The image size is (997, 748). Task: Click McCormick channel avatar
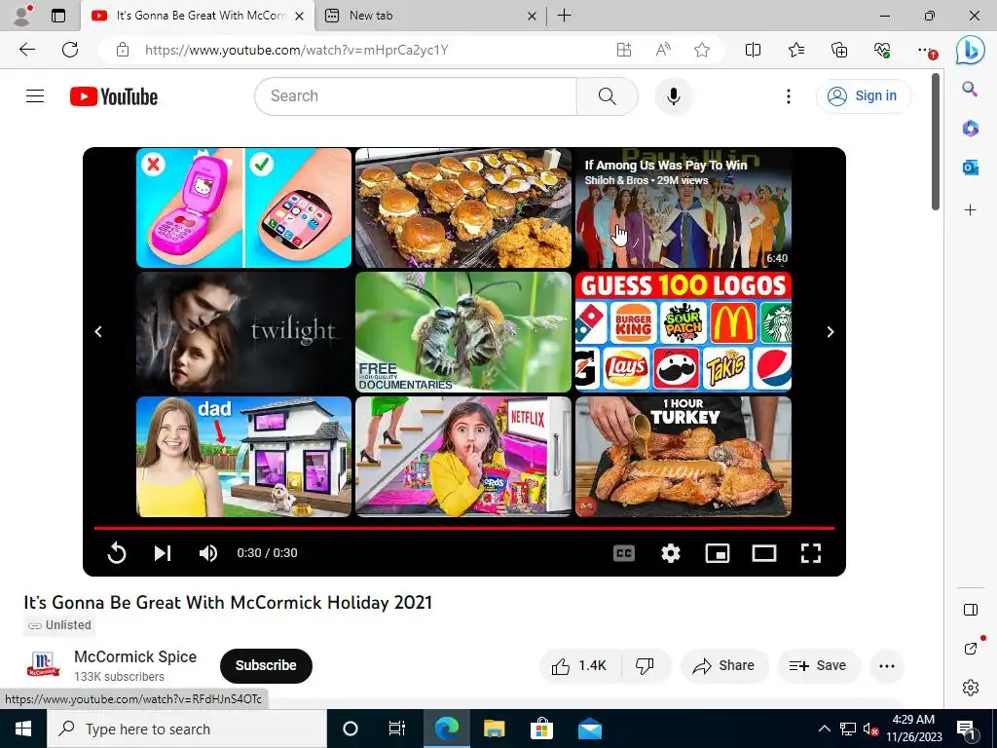[43, 664]
